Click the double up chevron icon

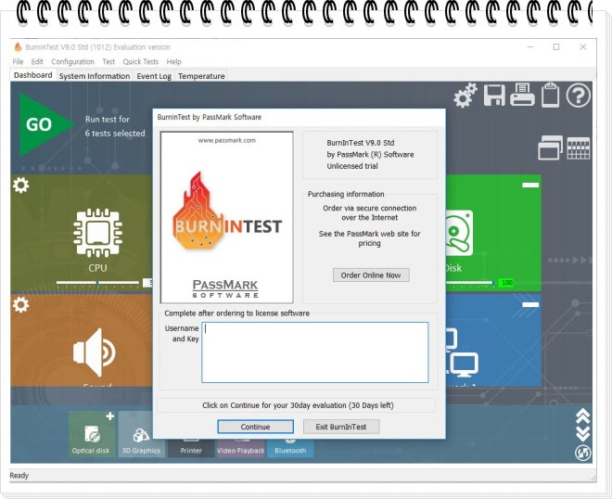[x=582, y=416]
